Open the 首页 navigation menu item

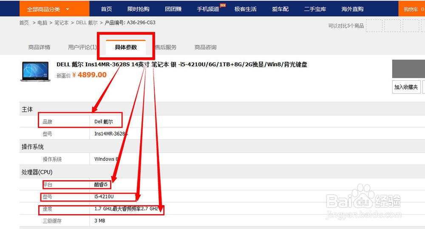[106, 9]
